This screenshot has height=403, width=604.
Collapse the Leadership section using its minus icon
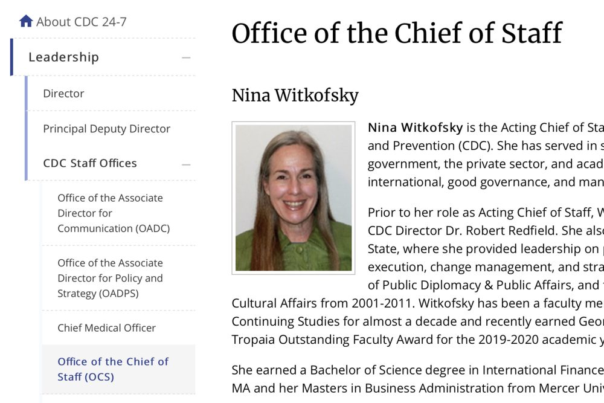coord(186,58)
